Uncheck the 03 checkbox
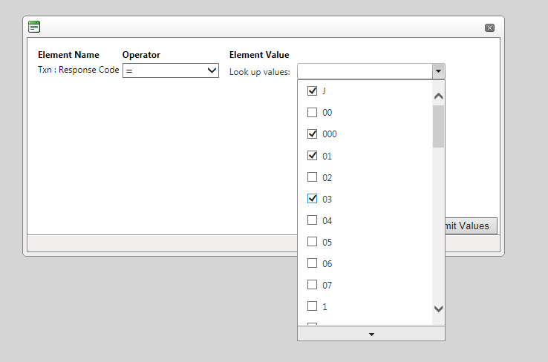This screenshot has height=362, width=548. click(312, 198)
